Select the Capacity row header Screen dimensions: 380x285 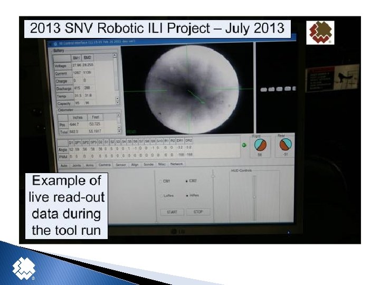click(x=65, y=104)
